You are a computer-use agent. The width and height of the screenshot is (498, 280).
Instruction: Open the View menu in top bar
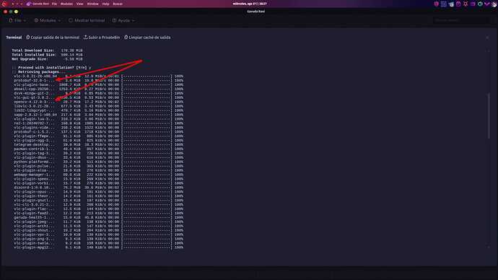[79, 4]
